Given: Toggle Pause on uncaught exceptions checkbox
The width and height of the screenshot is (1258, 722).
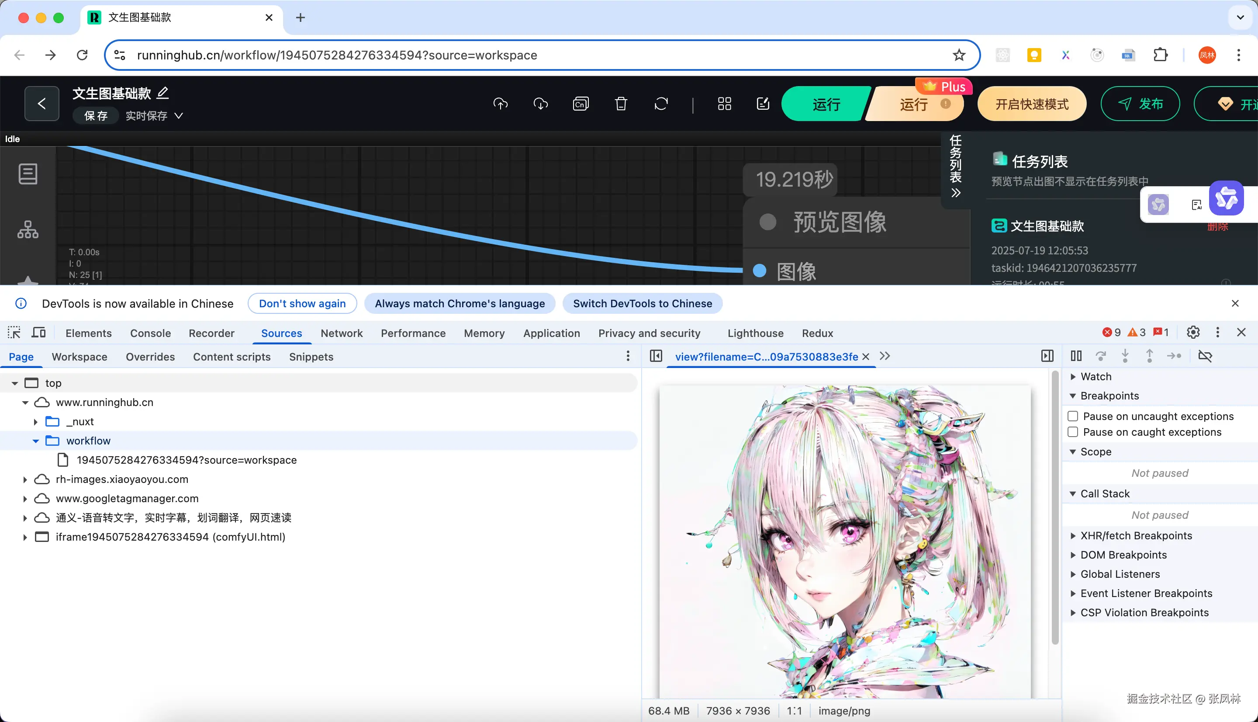Looking at the screenshot, I should (x=1073, y=416).
